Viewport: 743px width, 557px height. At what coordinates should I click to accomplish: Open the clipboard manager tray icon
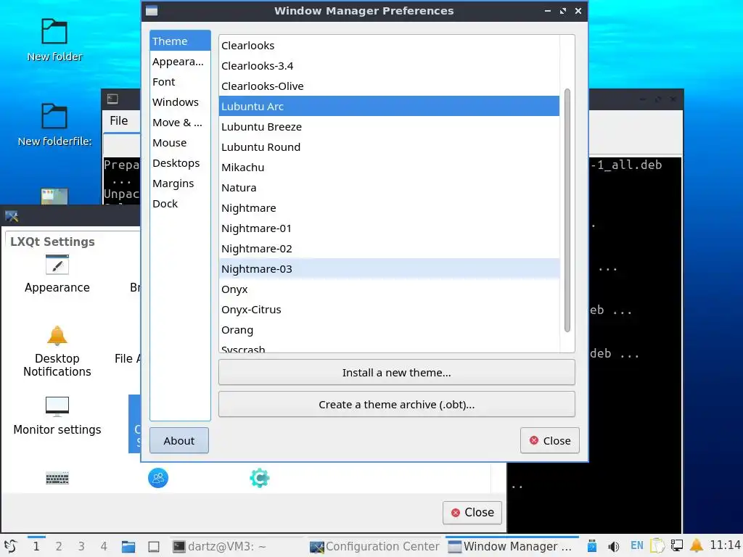coord(657,545)
